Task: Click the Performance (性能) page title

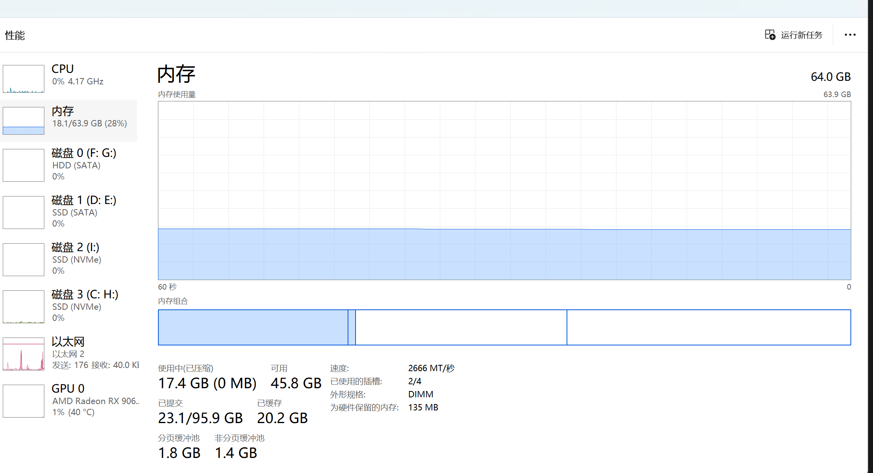Action: [15, 35]
